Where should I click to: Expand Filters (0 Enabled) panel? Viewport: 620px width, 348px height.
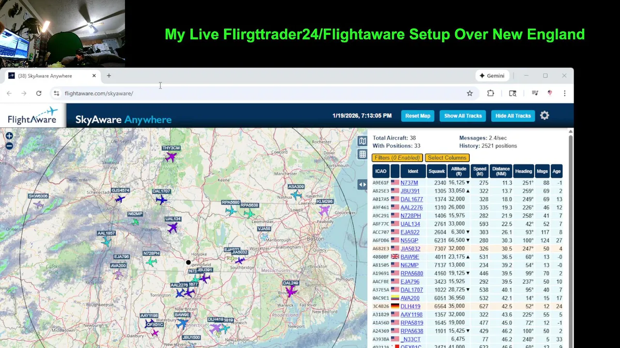pos(397,158)
